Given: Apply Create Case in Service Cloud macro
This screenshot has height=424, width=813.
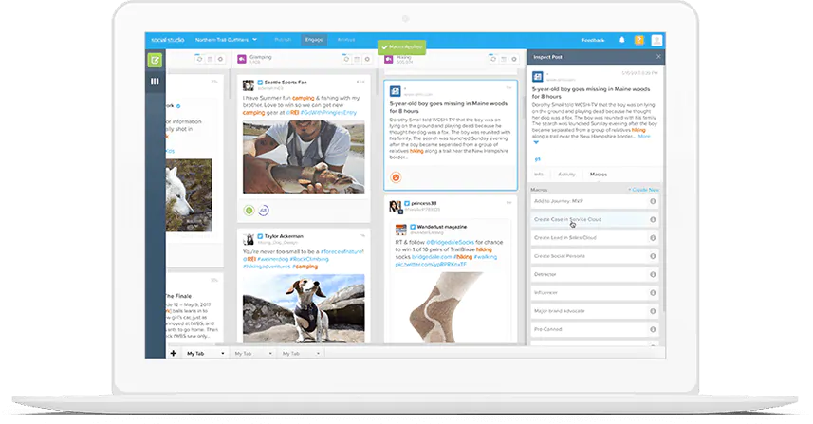Looking at the screenshot, I should click(x=595, y=220).
